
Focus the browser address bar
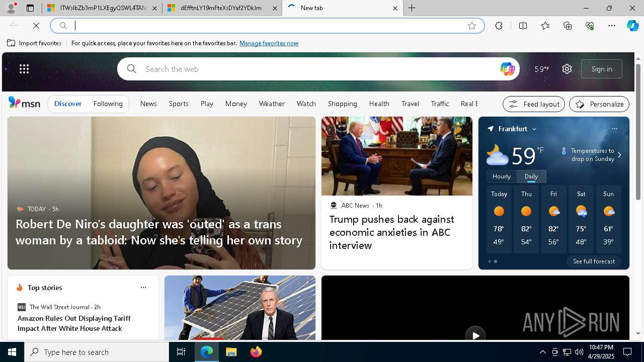click(267, 26)
